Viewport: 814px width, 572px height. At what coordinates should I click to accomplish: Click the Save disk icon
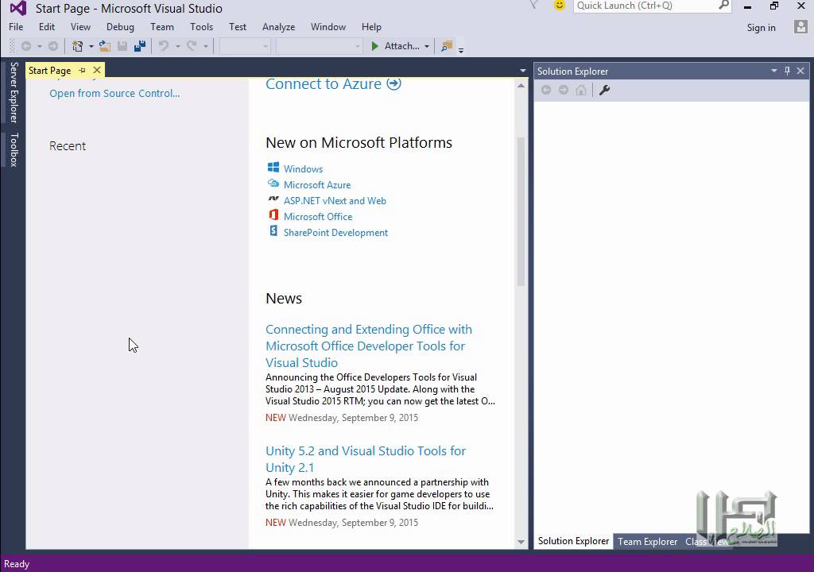[x=122, y=46]
